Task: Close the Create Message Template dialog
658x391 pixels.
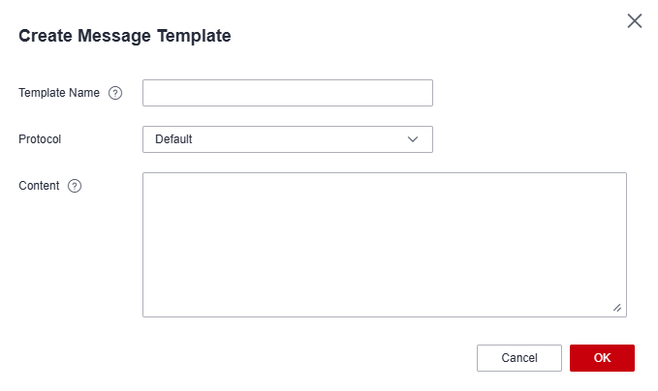Action: pos(635,21)
